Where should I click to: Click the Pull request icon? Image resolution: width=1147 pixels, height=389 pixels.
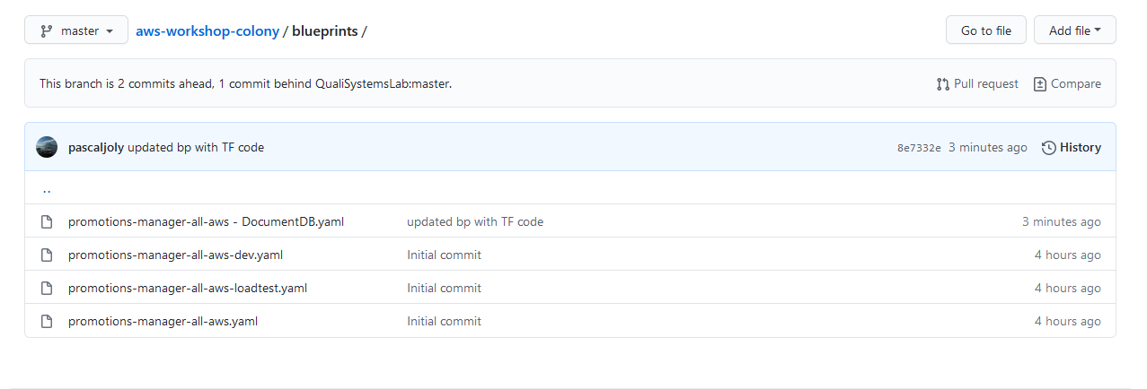point(942,83)
